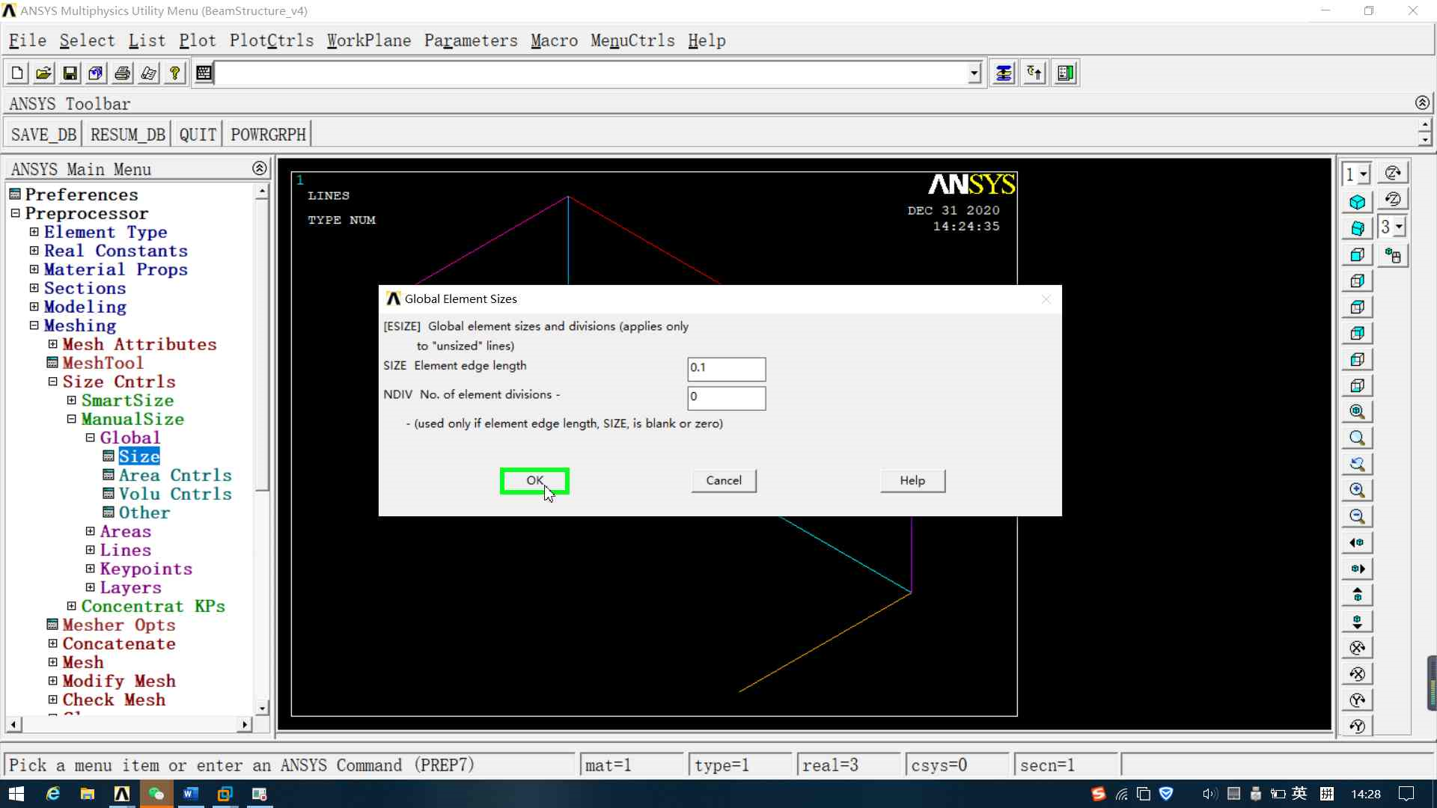Screen dimensions: 1437x808
Task: Click the Fit View magnifier icon
Action: 1357,411
